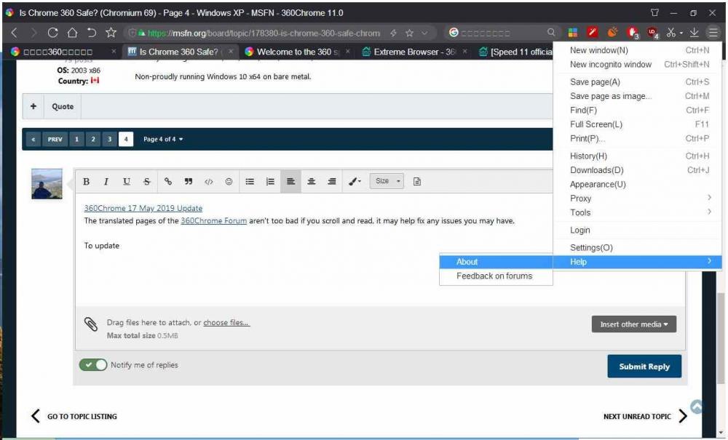This screenshot has height=440, width=728.
Task: Reload the current page
Action: [52, 33]
